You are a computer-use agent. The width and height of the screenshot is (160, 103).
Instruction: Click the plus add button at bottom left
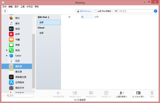click(4, 96)
